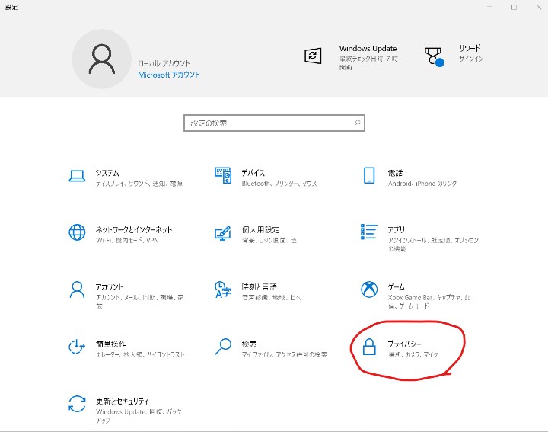Open the アプリ list icon
Viewport: 548px width, 432px height.
coord(369,232)
